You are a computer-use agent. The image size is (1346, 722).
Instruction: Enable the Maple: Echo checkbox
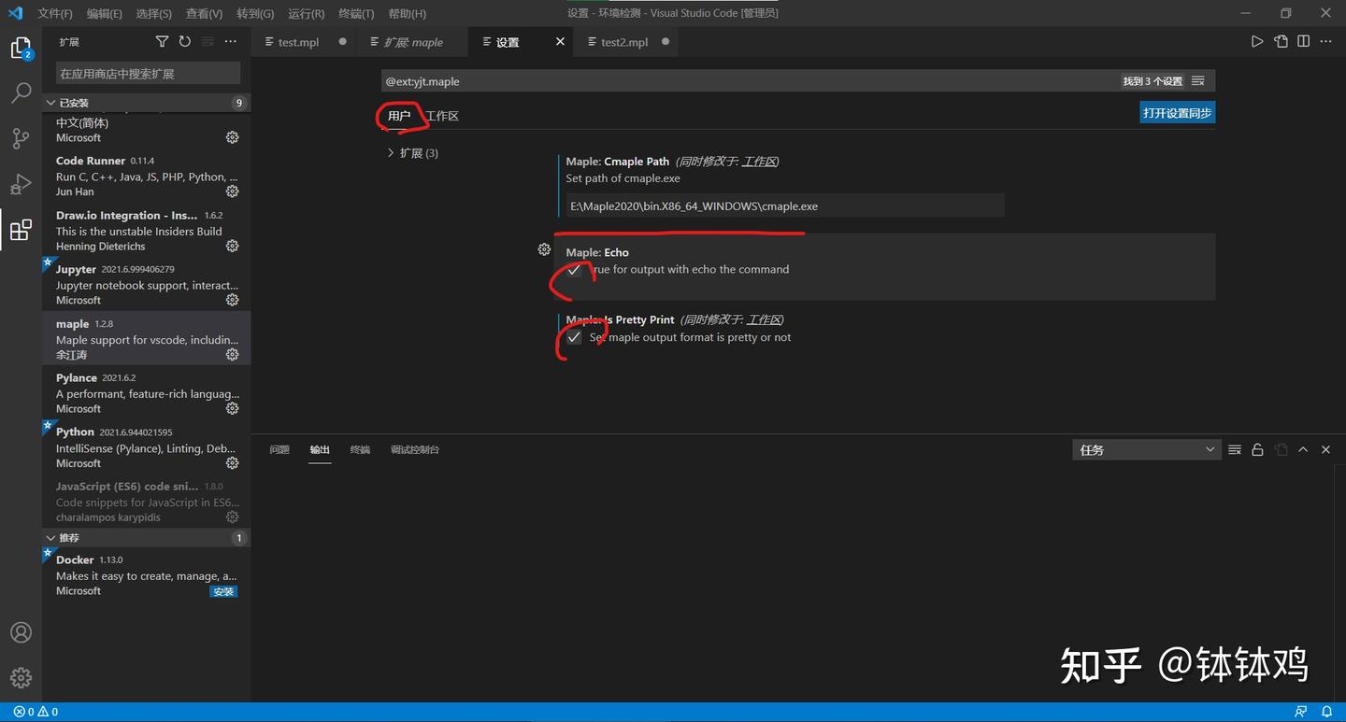[x=574, y=271]
